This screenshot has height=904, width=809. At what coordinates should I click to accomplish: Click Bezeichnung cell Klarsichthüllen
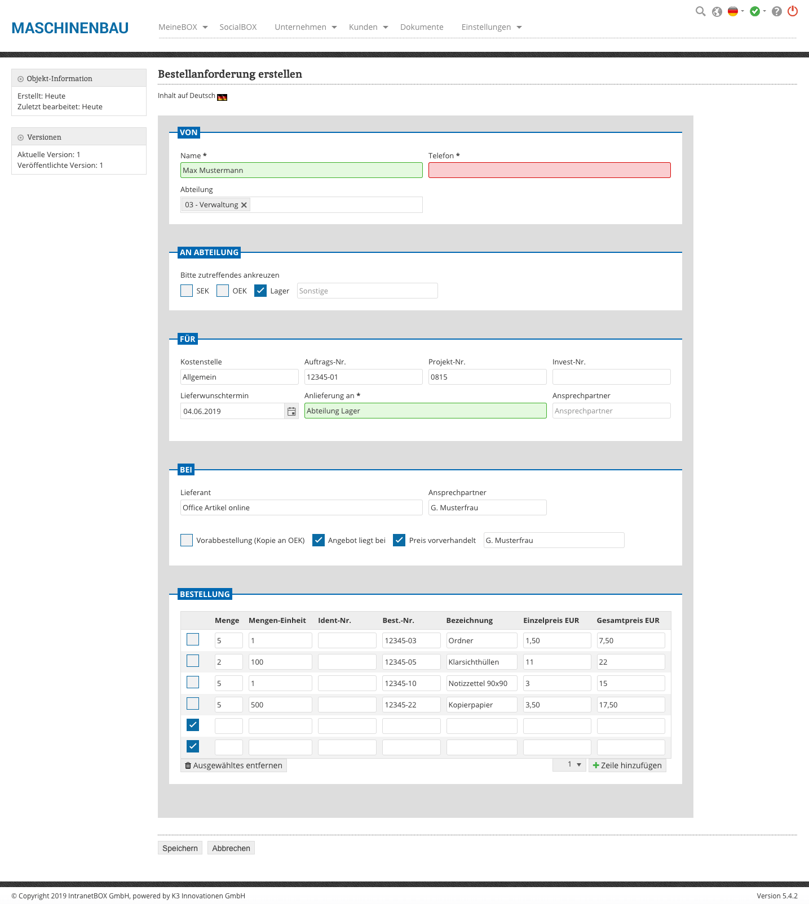(482, 662)
